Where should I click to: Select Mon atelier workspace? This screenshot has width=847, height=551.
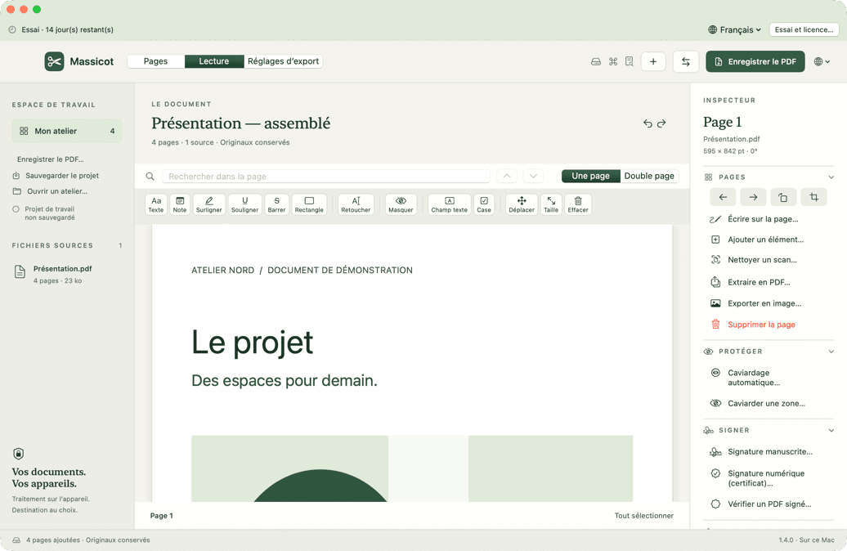tap(67, 132)
